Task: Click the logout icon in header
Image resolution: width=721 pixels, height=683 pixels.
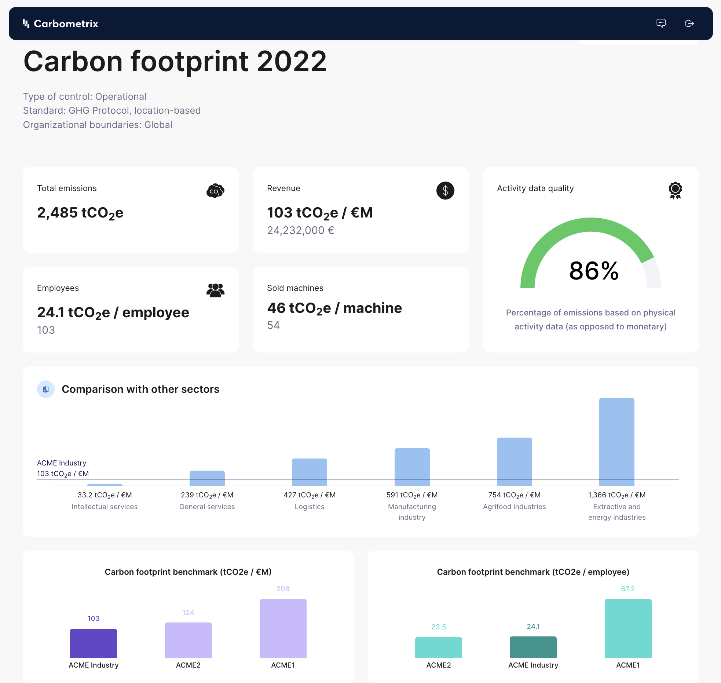Action: [x=689, y=23]
